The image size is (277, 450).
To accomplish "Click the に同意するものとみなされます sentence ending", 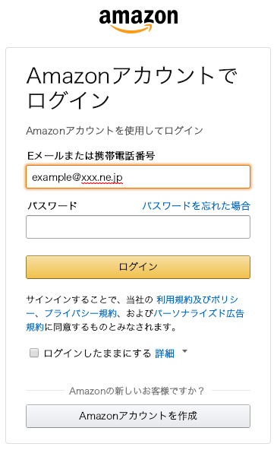I will click(111, 327).
